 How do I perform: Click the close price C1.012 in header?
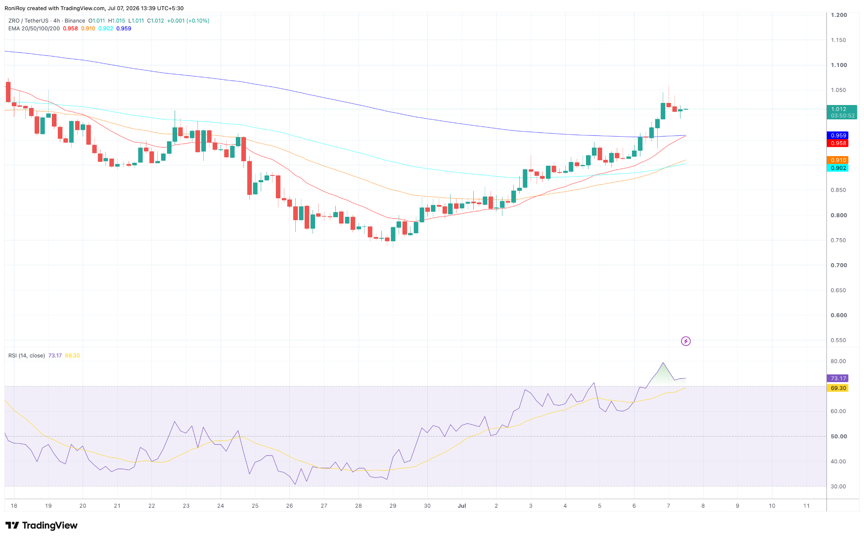(155, 21)
